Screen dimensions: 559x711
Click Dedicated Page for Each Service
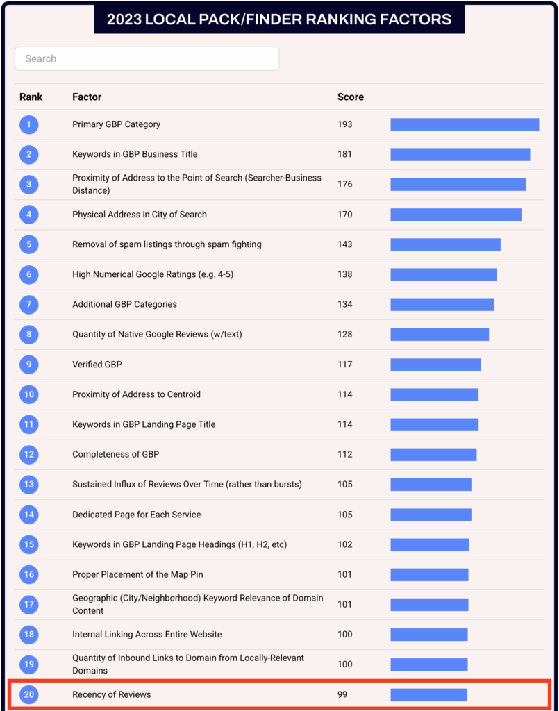coord(136,515)
